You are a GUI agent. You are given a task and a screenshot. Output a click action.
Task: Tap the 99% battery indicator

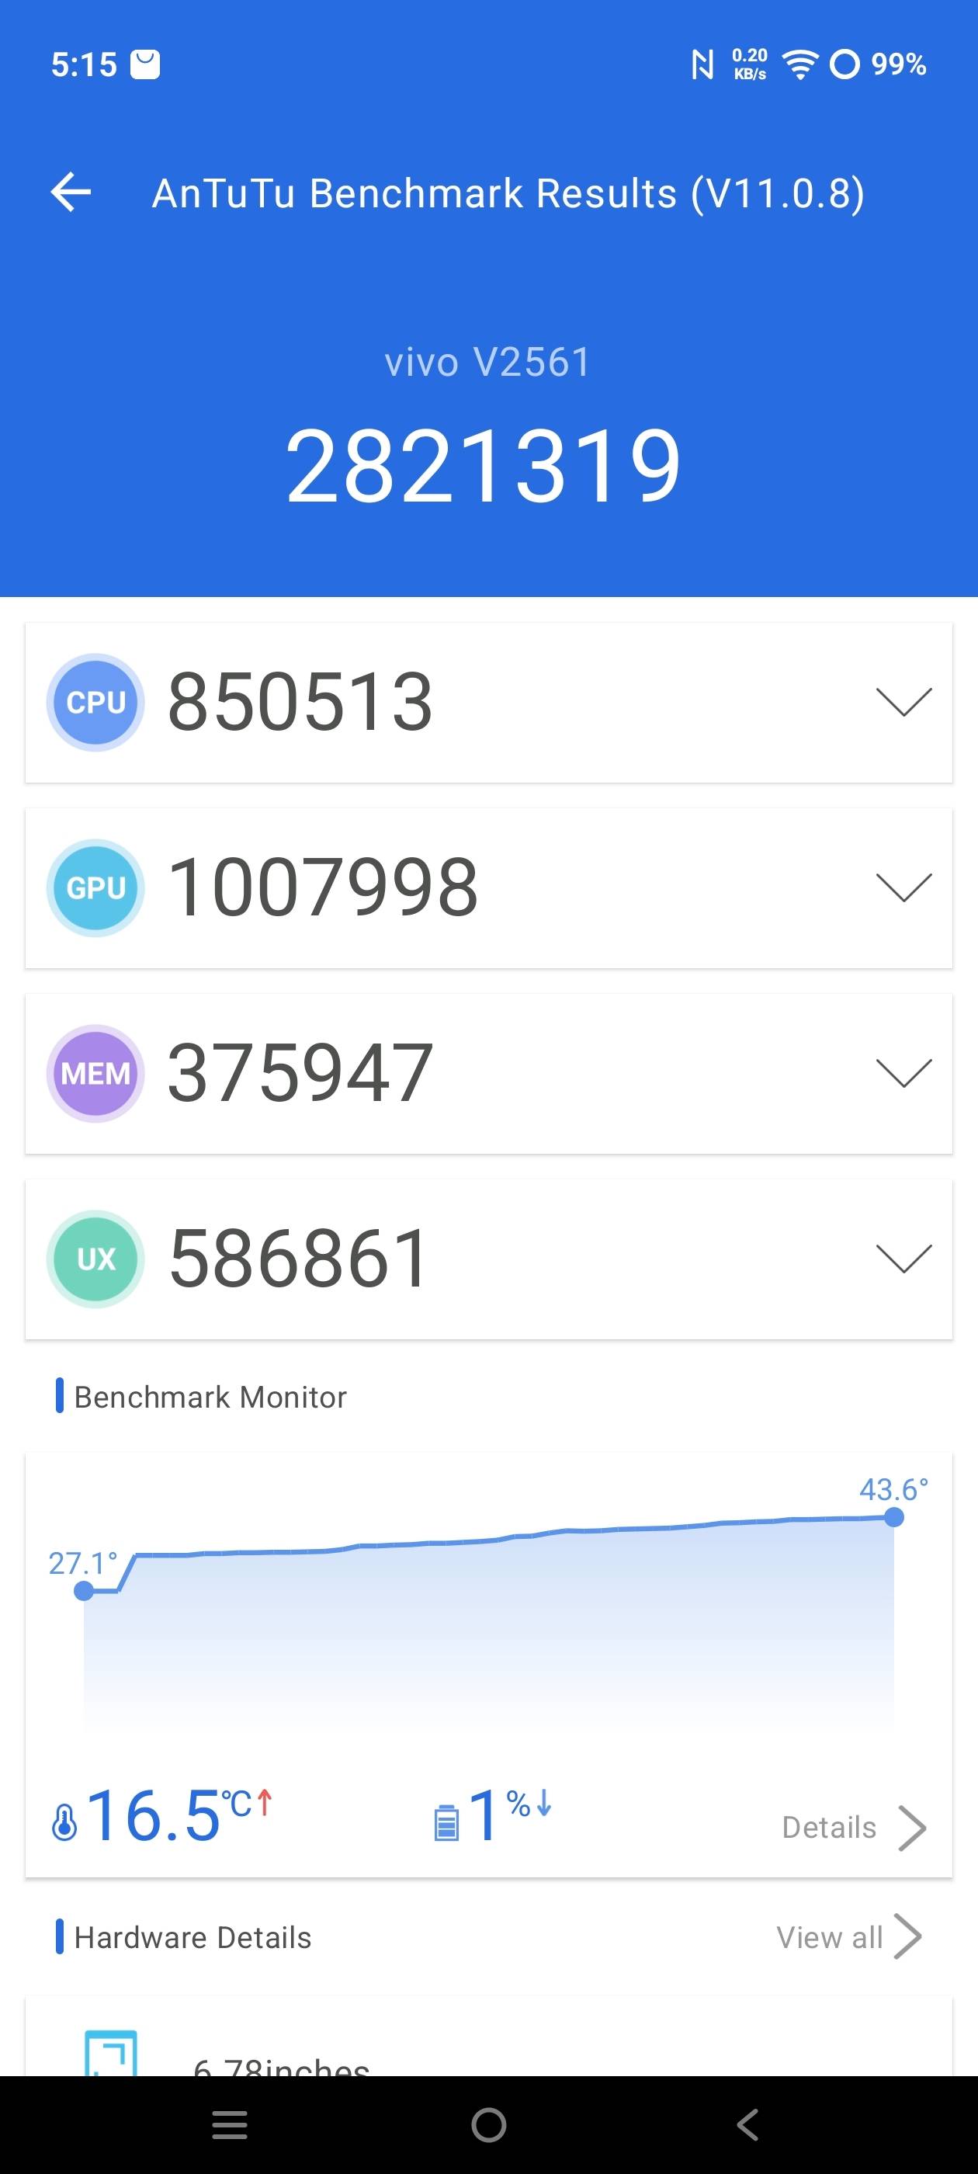pyautogui.click(x=899, y=64)
